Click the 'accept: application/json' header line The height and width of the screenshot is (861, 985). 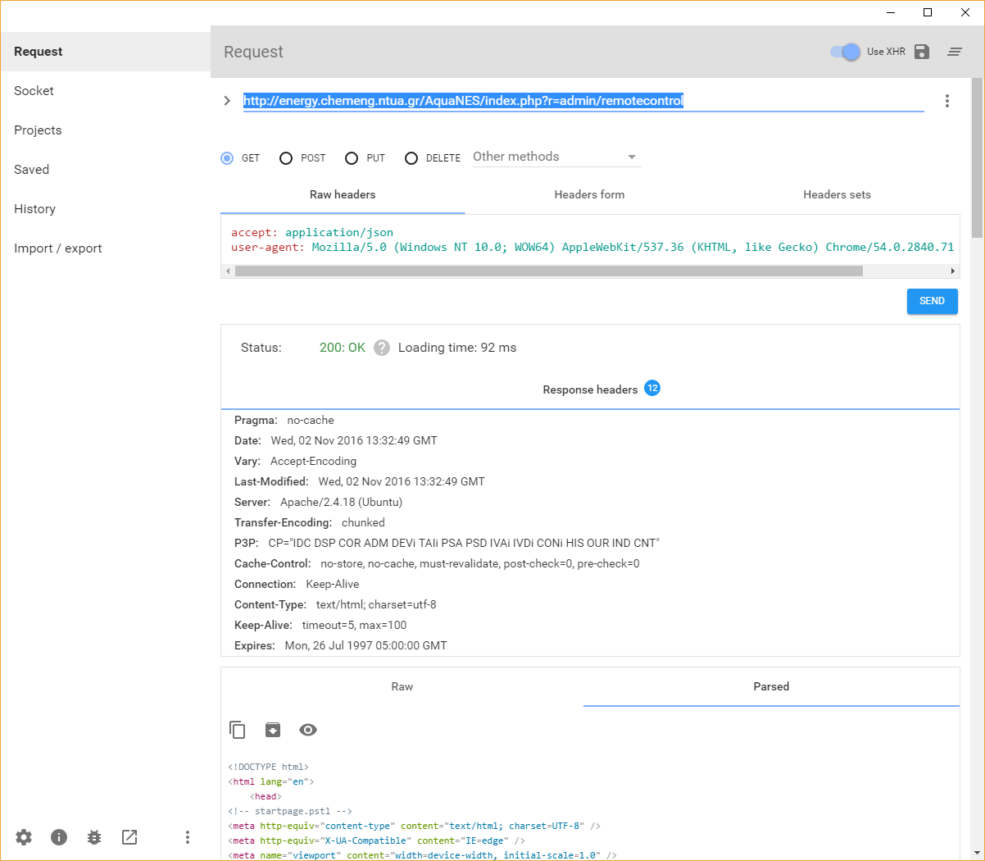pyautogui.click(x=312, y=232)
